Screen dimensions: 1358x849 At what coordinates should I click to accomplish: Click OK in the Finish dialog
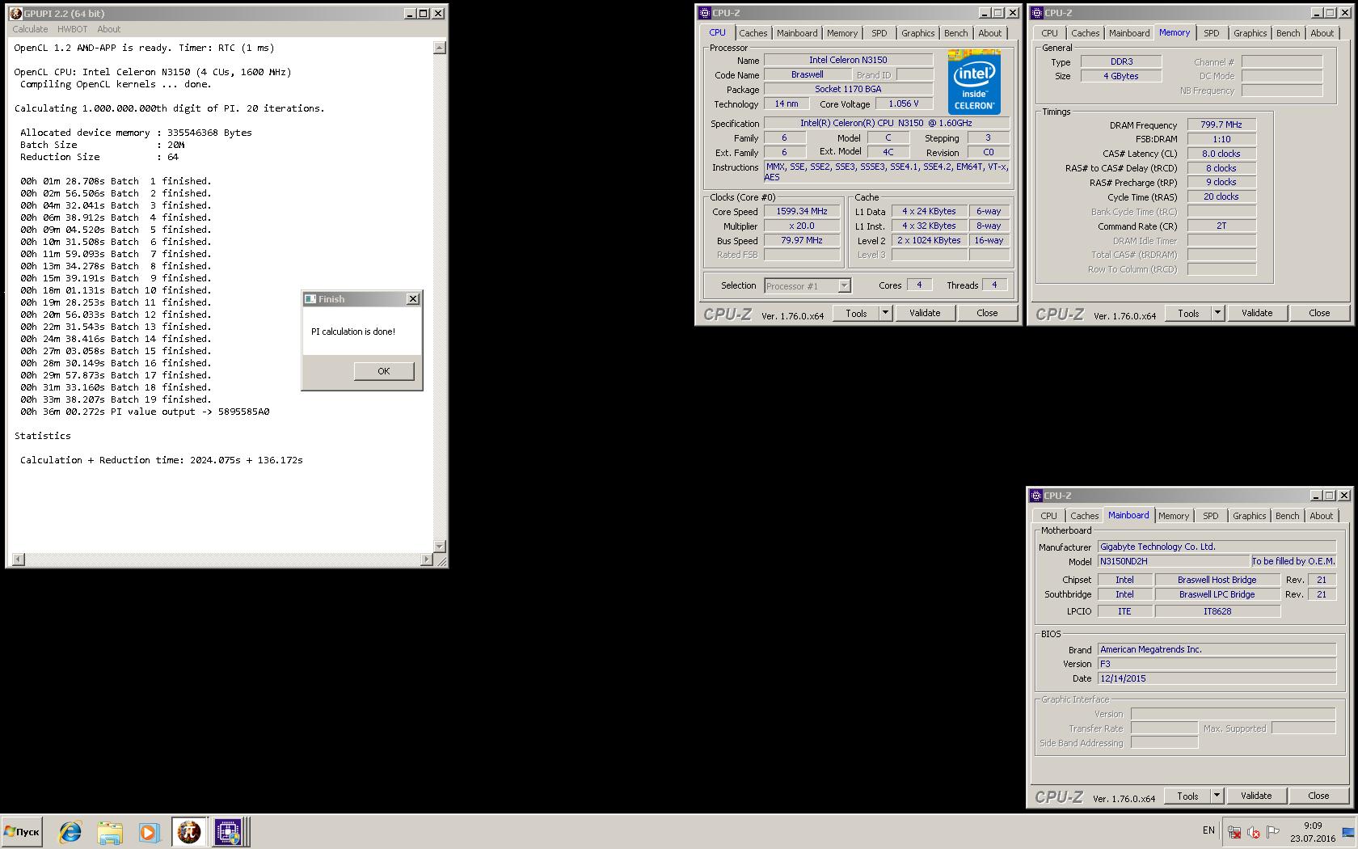tap(384, 371)
